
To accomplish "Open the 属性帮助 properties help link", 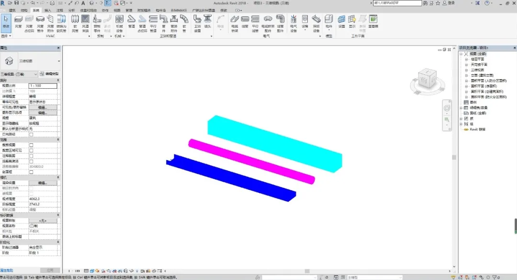I will [x=7, y=270].
